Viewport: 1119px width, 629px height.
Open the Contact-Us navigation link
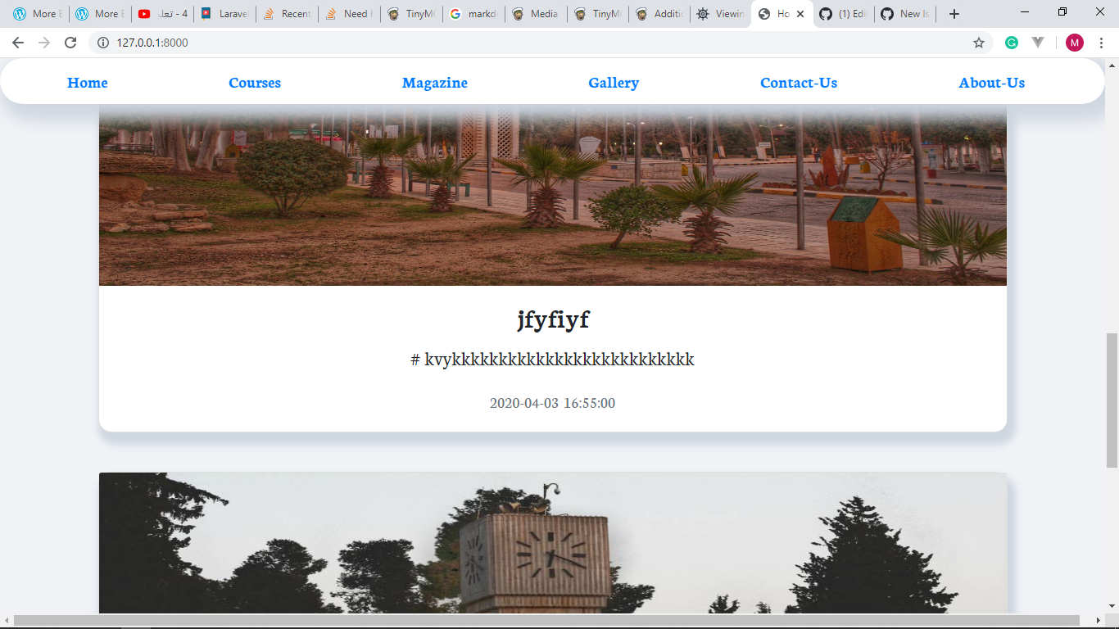point(799,83)
